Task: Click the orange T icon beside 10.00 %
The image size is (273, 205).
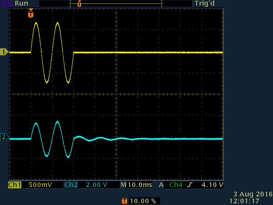Action: (124, 200)
